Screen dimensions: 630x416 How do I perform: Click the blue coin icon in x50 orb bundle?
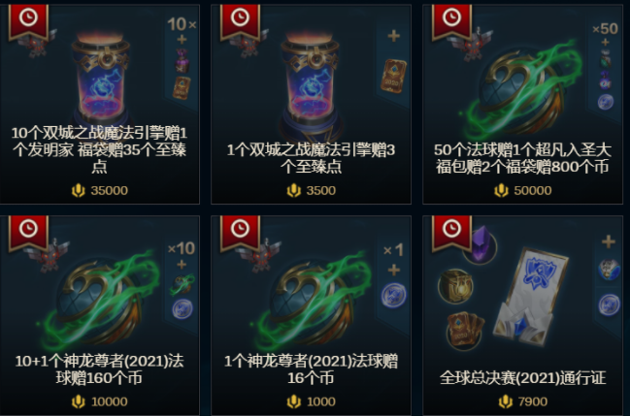pyautogui.click(x=605, y=102)
